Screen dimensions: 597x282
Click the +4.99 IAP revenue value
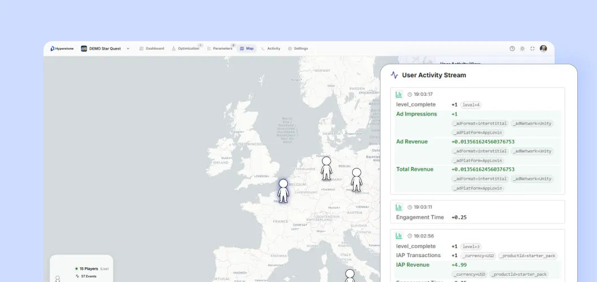tap(459, 265)
